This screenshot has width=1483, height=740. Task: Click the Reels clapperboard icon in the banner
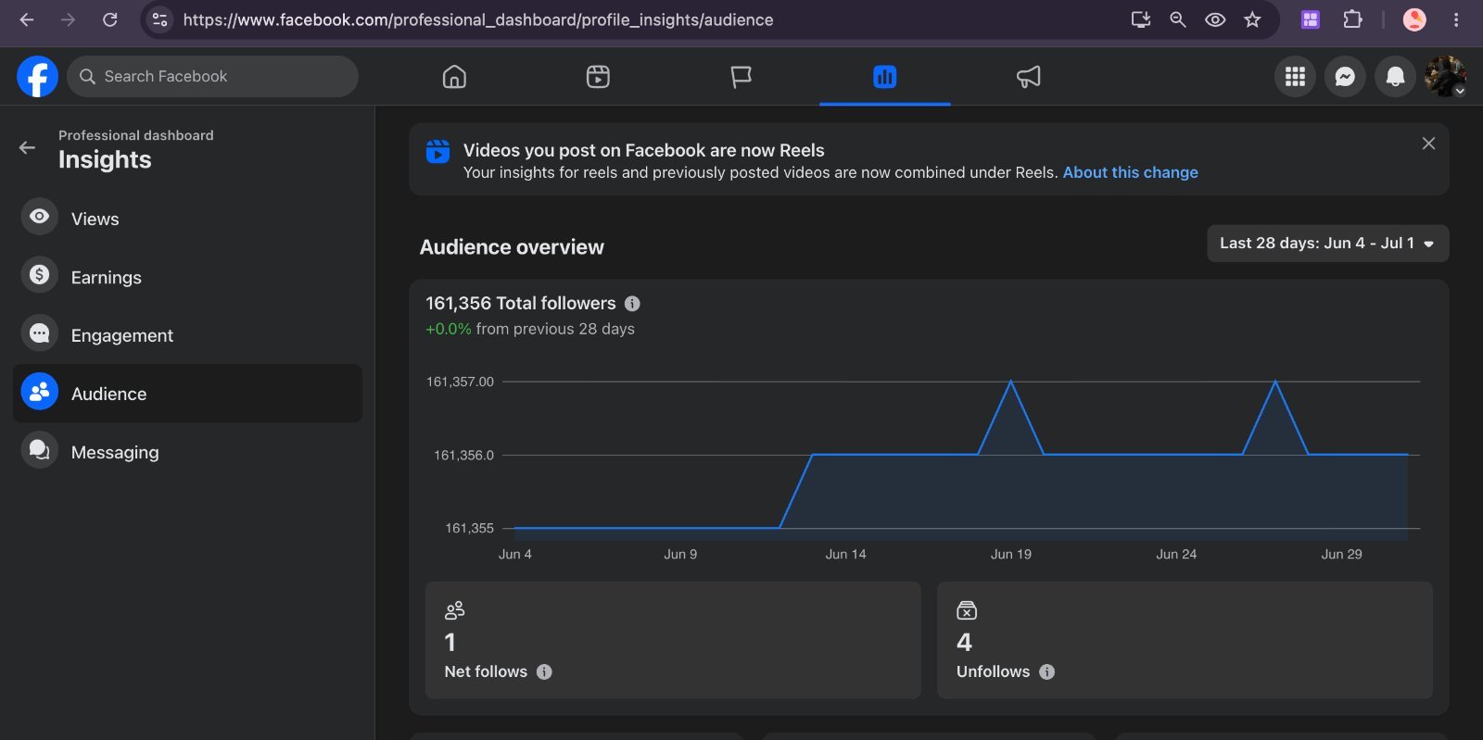coord(437,151)
